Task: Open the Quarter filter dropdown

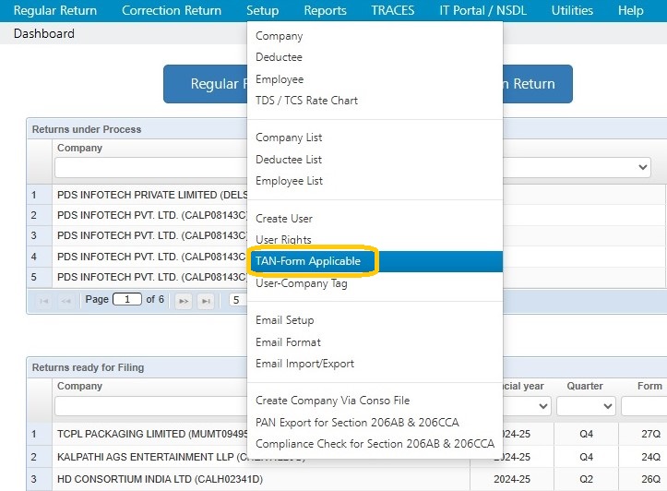Action: pyautogui.click(x=586, y=406)
